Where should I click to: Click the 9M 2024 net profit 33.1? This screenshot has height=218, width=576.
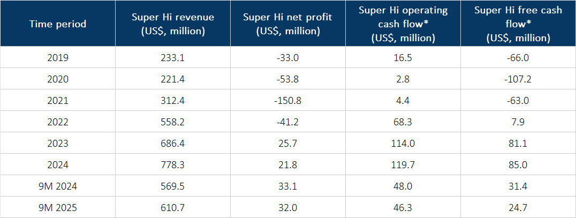287,186
